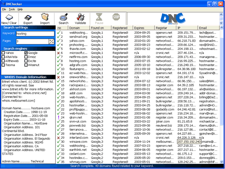The image size is (225, 169).
Task: Start a search with the Search icon
Action: (x=63, y=17)
